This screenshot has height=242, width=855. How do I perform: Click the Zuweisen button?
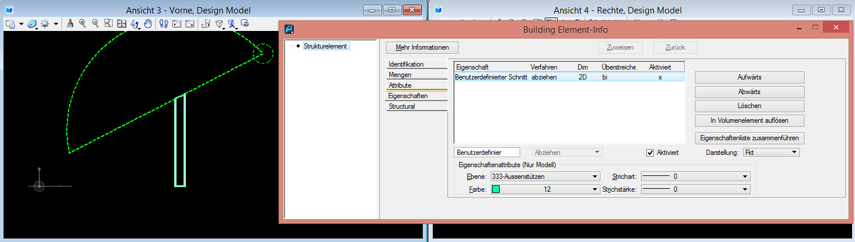coord(620,47)
